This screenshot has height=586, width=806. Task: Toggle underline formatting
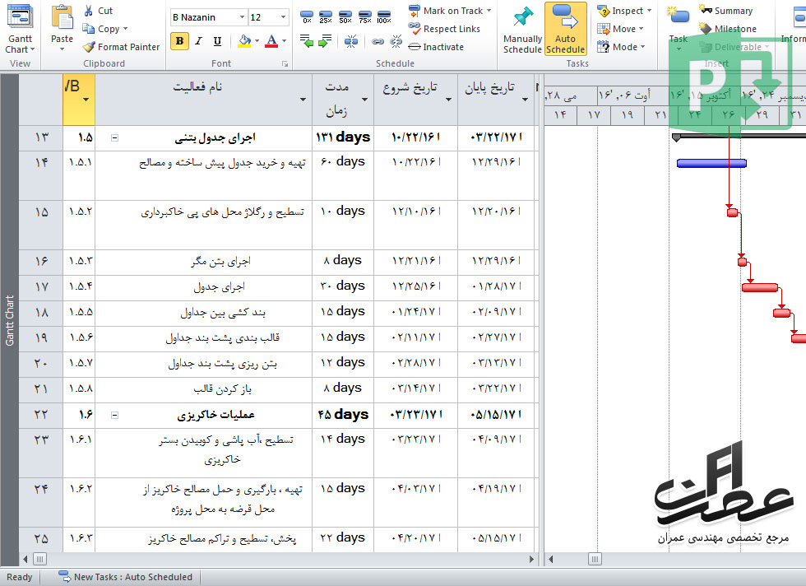pos(217,41)
